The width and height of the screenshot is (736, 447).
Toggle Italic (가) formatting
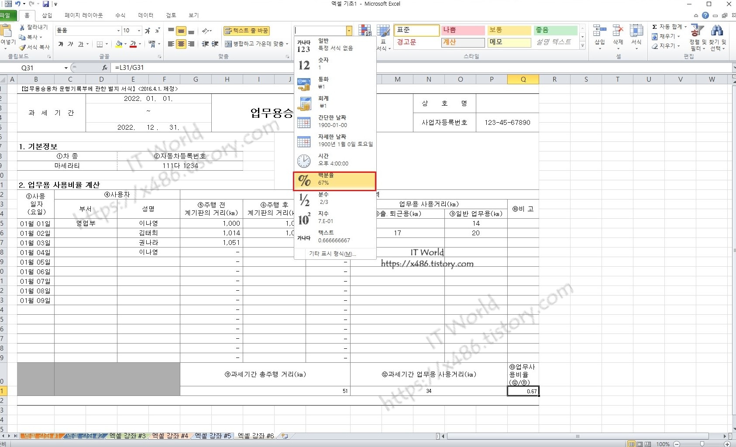70,44
